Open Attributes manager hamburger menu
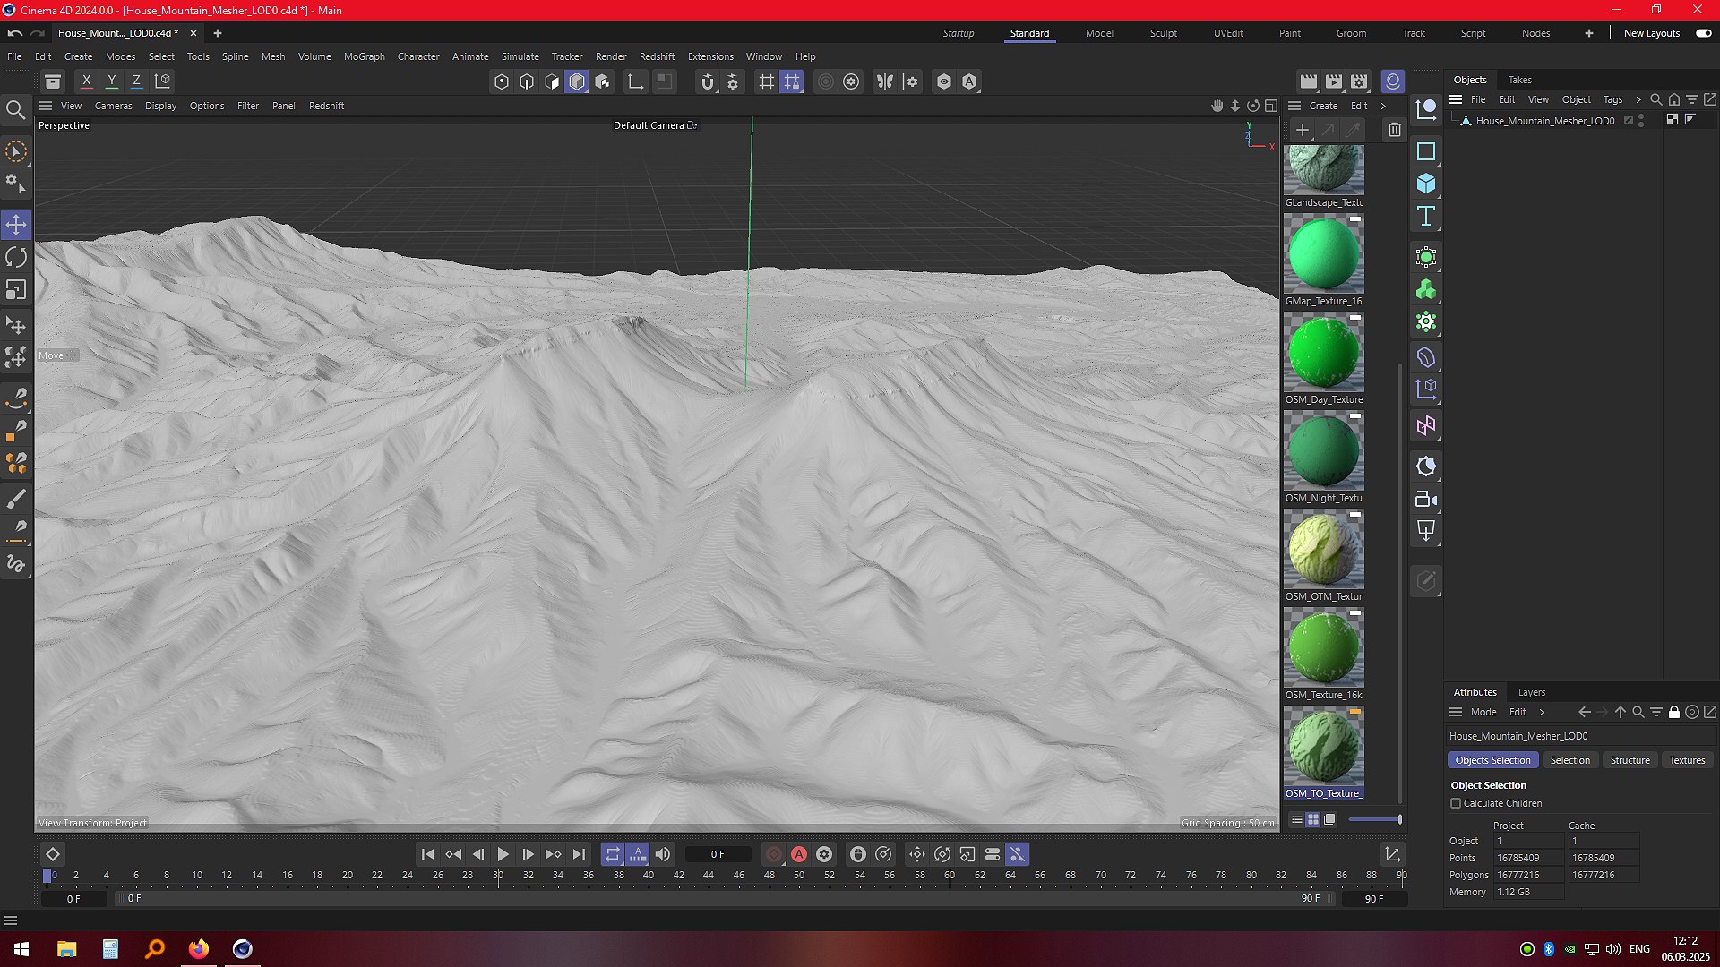Viewport: 1720px width, 967px height. (x=1456, y=712)
